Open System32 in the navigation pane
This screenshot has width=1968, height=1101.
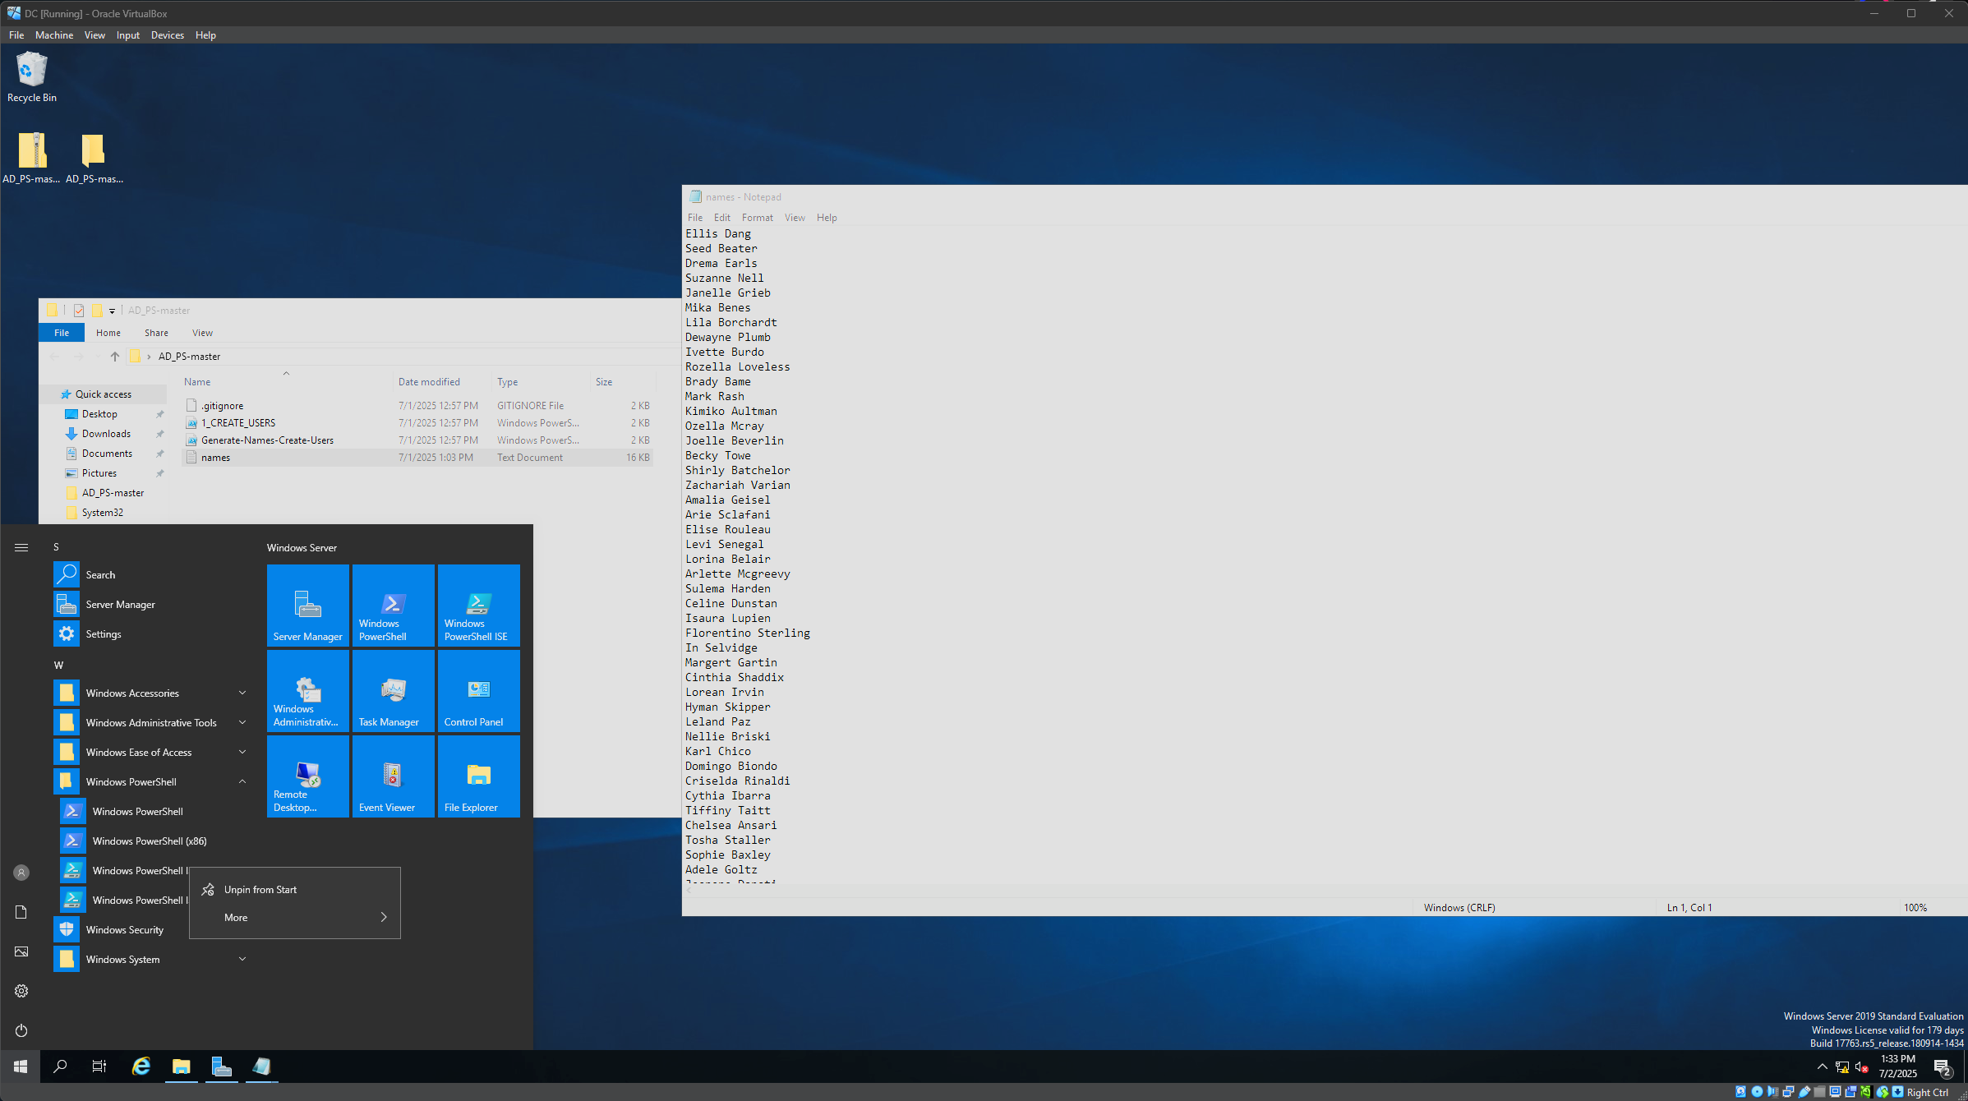tap(102, 513)
